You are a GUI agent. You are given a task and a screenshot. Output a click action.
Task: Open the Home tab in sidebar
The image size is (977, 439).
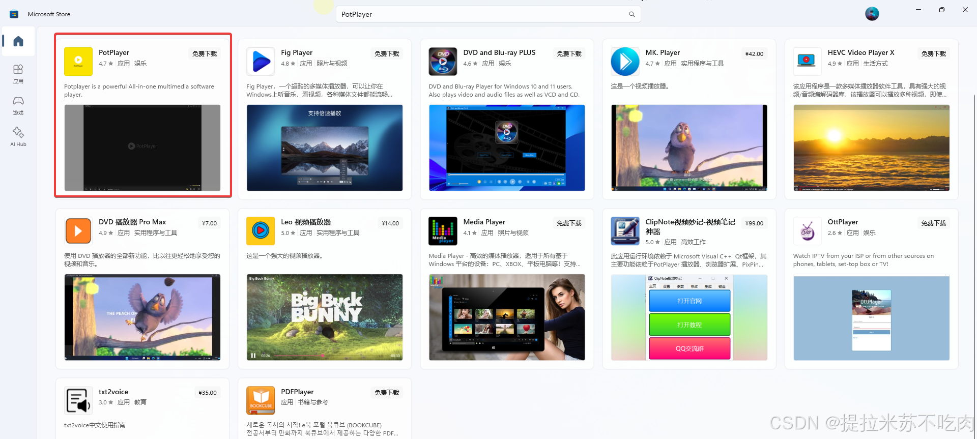tap(18, 41)
